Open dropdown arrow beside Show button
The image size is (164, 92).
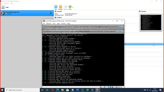point(73,7)
